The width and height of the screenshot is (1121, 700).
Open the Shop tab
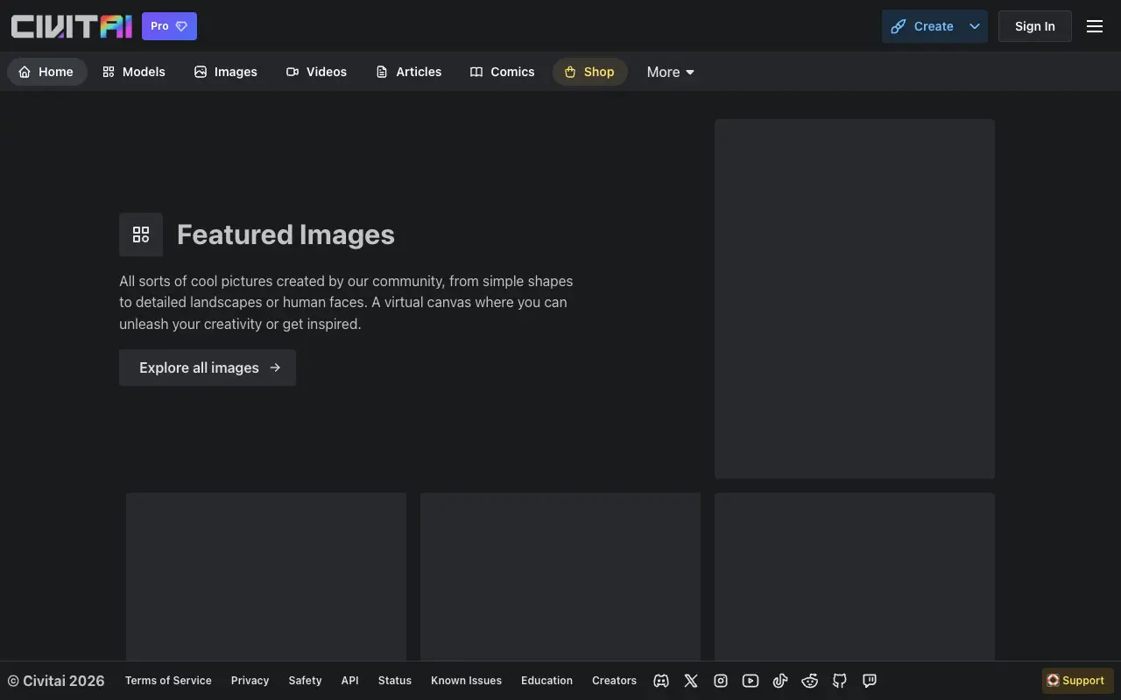(589, 72)
